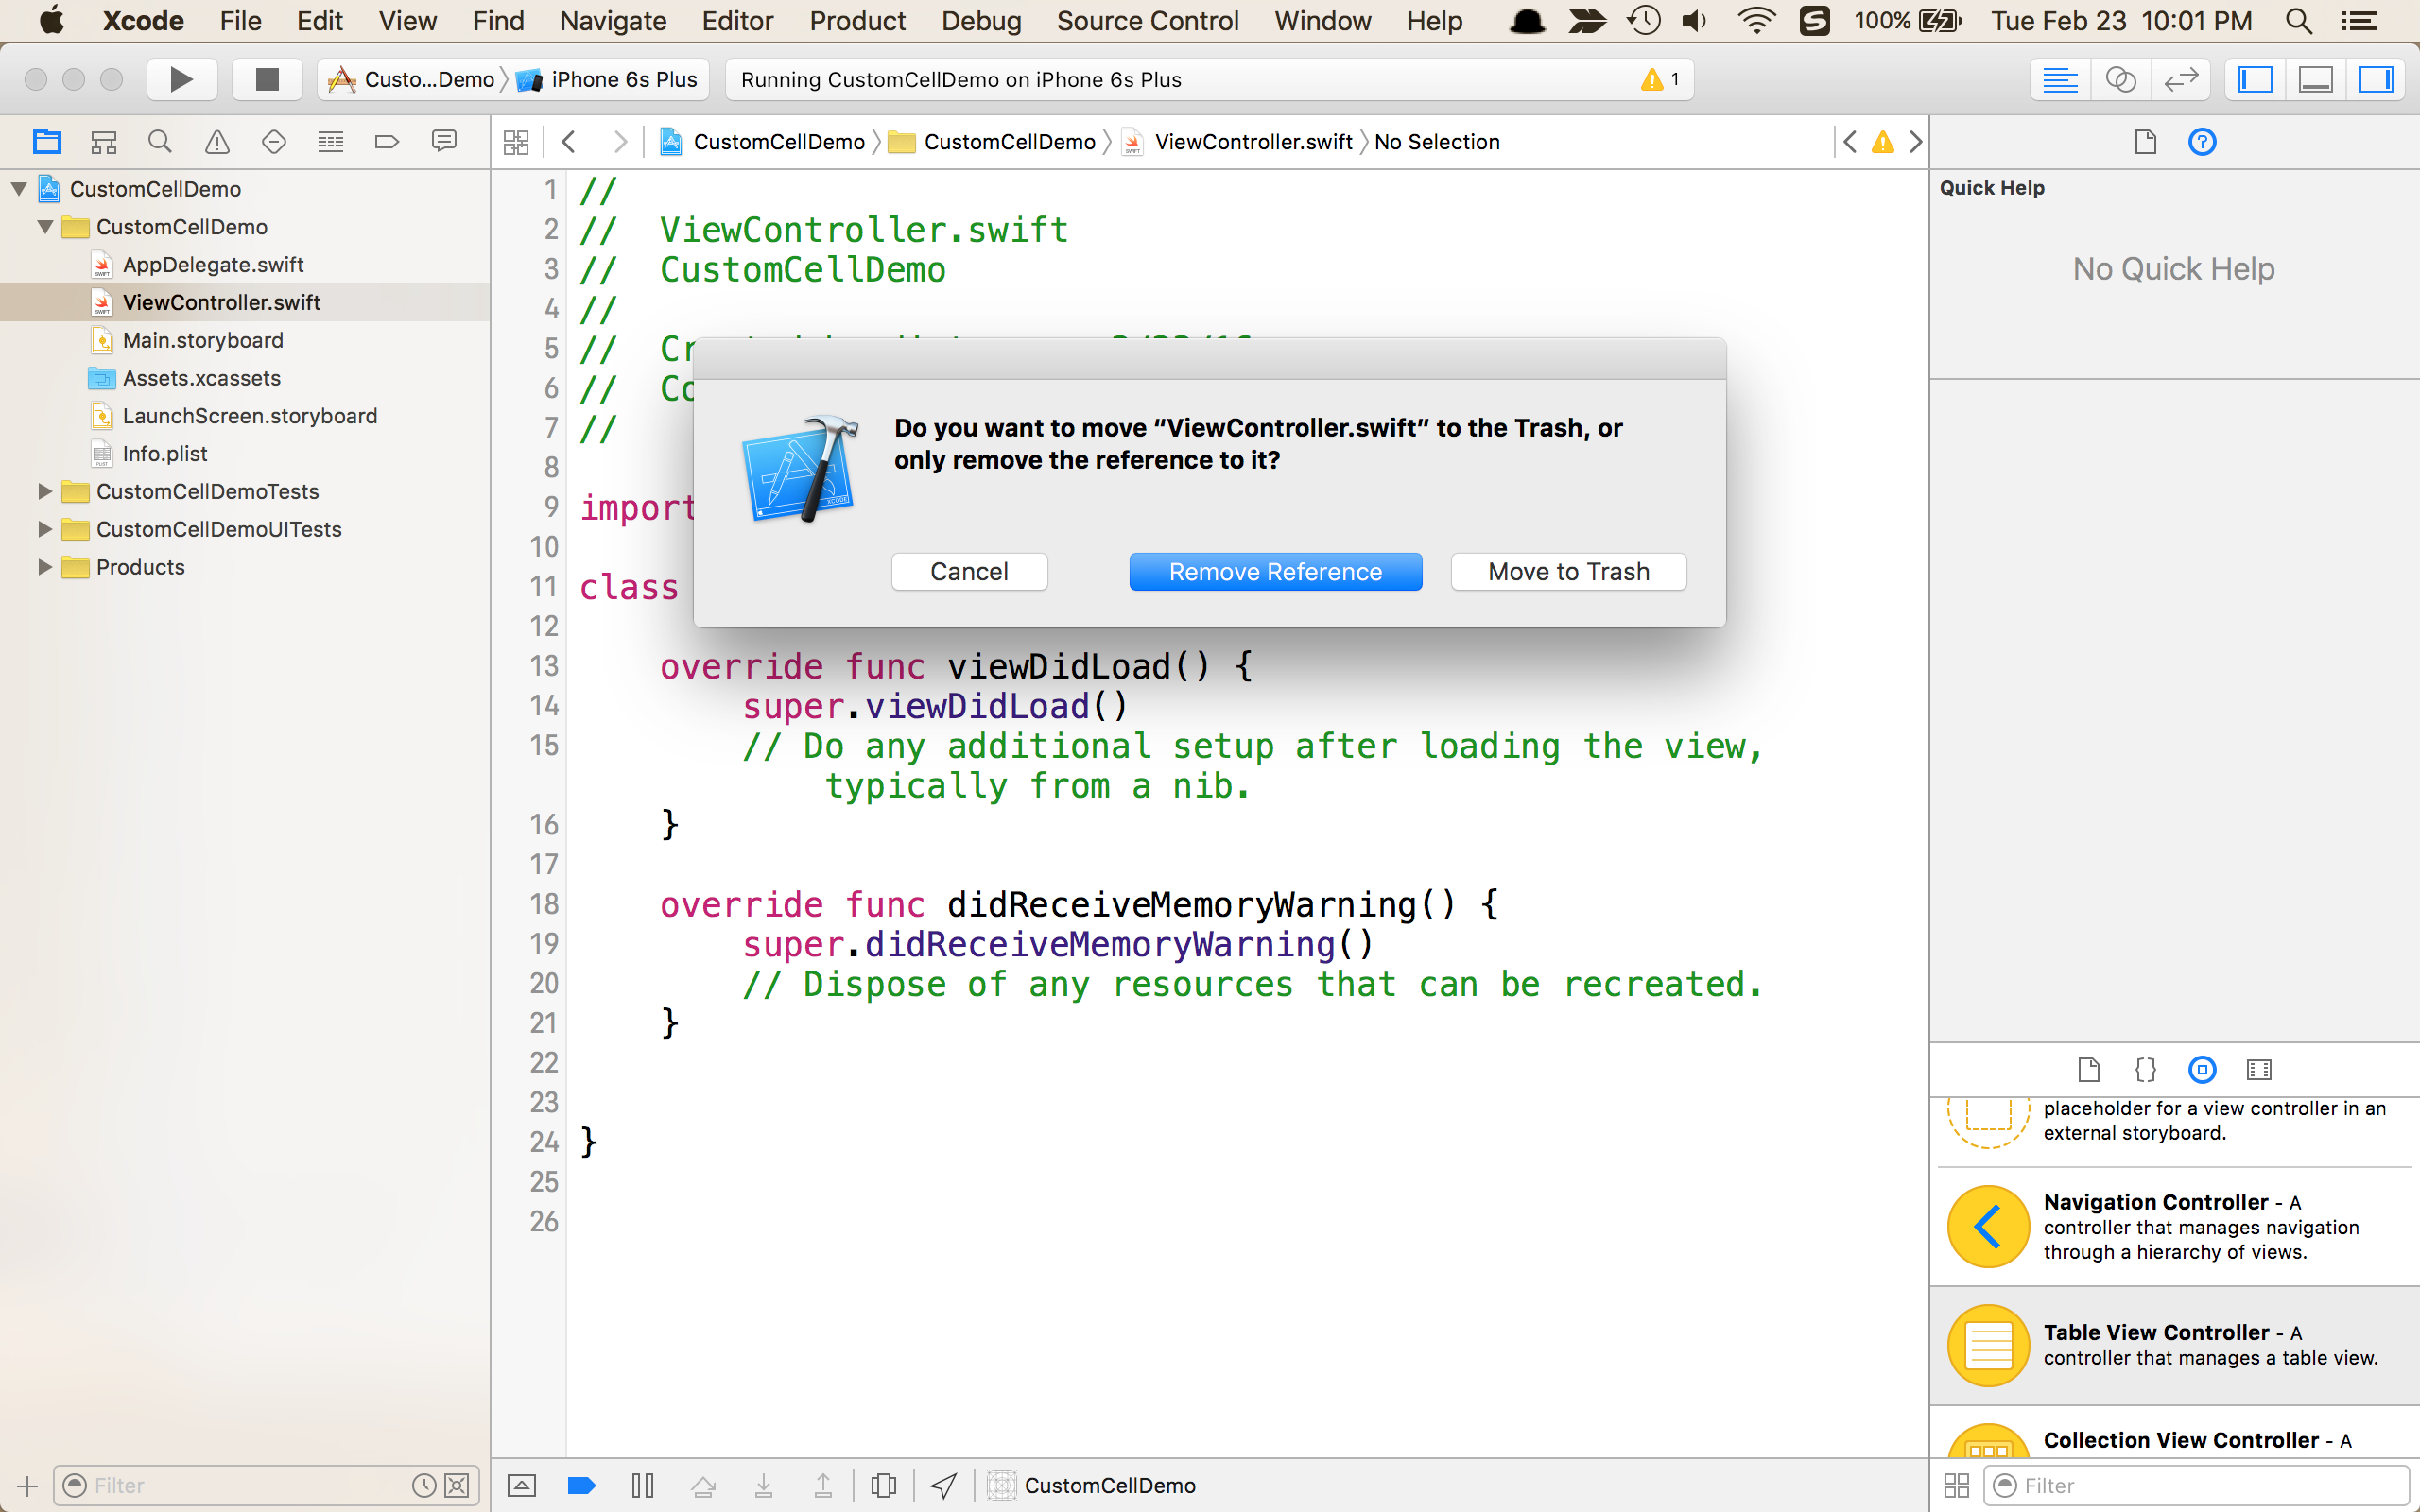Open the Version editor
Image resolution: width=2420 pixels, height=1512 pixels.
tap(2181, 79)
